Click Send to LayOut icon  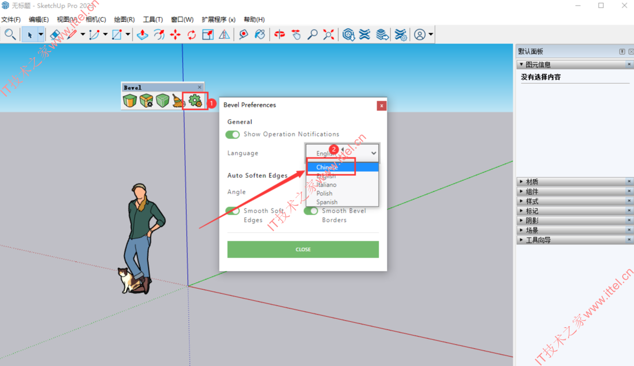(382, 35)
